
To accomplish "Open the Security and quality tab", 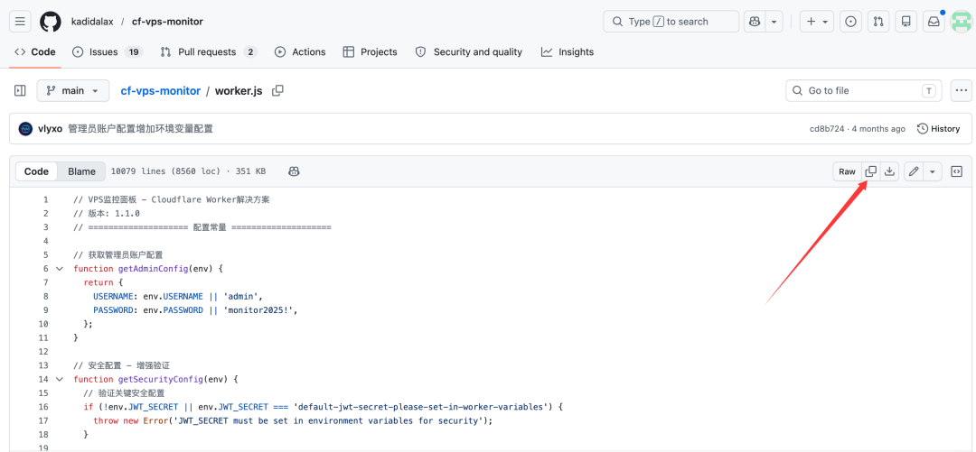I will 469,52.
